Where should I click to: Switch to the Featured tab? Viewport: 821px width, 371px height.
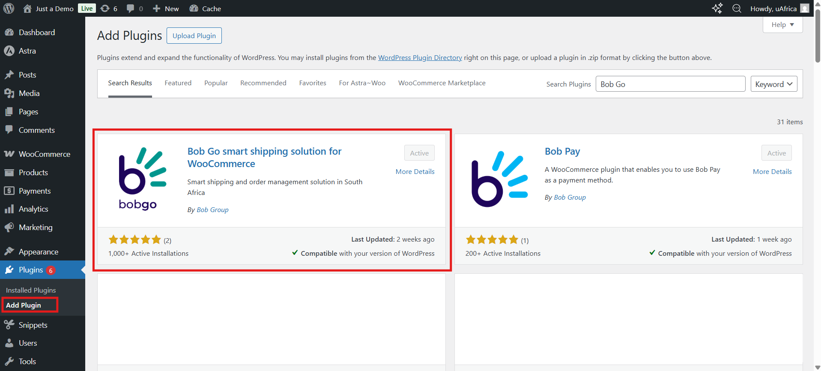[x=178, y=83]
